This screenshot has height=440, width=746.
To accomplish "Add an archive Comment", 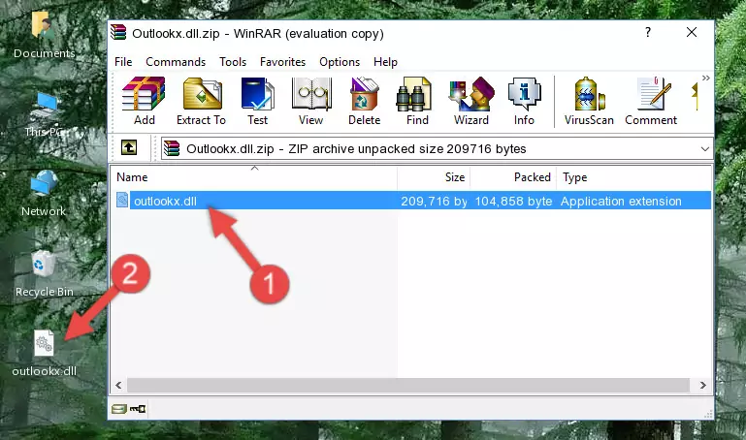I will pyautogui.click(x=651, y=101).
